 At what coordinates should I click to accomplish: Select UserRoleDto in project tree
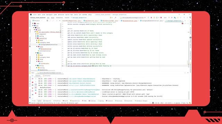click(44, 63)
